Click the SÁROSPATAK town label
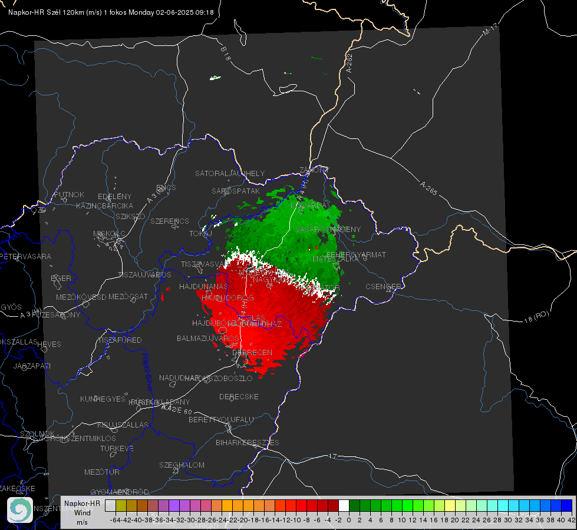 tap(236, 191)
